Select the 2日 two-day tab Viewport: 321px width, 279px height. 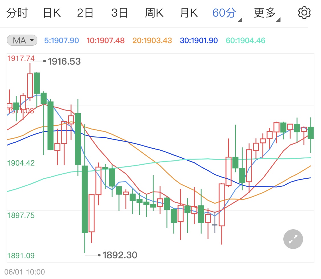(x=85, y=13)
